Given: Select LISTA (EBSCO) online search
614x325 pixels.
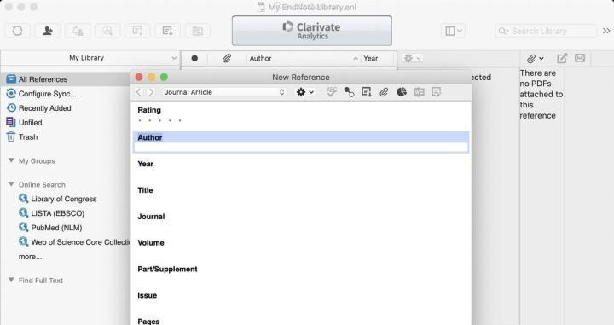Looking at the screenshot, I should 58,213.
